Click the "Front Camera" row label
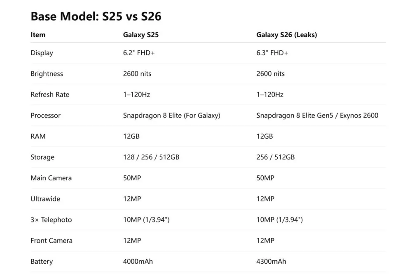 coord(51,241)
